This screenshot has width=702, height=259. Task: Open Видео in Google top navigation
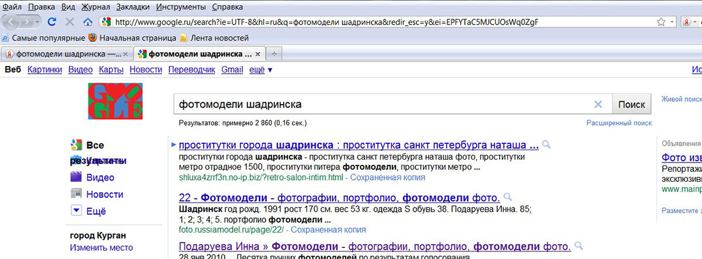click(x=80, y=70)
